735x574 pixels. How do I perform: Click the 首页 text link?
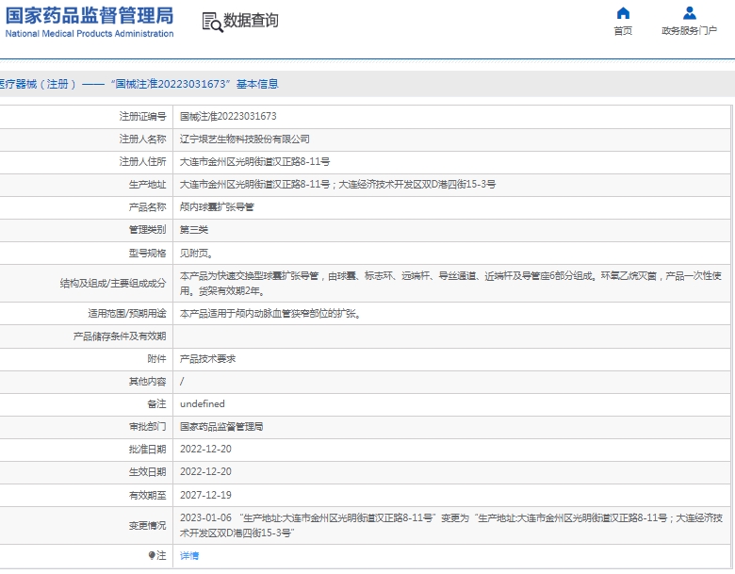tap(623, 31)
